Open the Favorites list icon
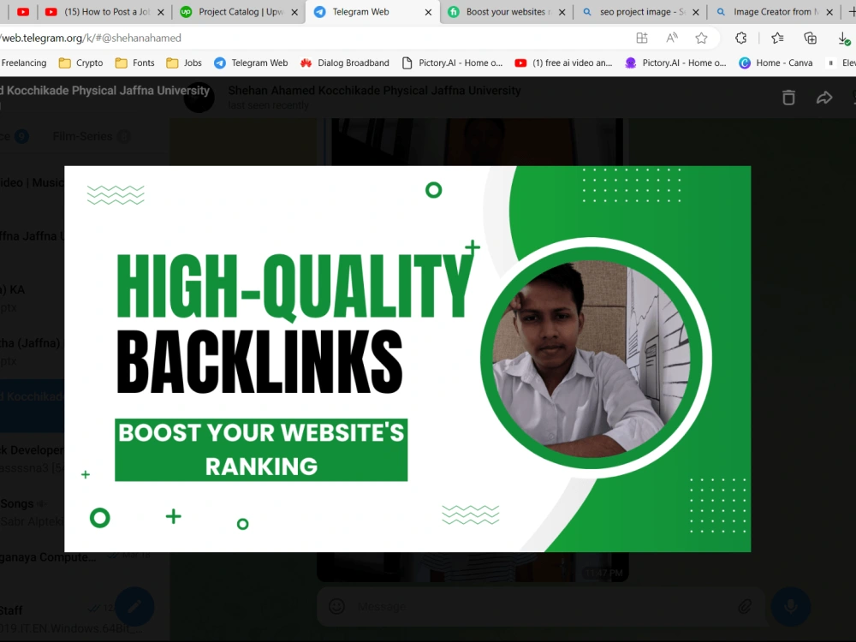The height and width of the screenshot is (642, 856). coord(777,38)
